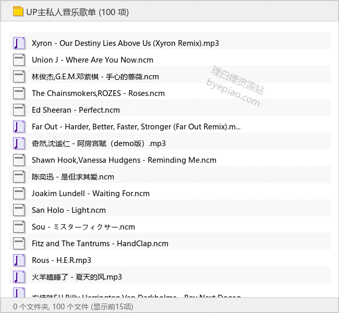Select 林俊杰,G.E.M.邓紫棋 - 手心的蔷薇.ncm

click(x=95, y=77)
